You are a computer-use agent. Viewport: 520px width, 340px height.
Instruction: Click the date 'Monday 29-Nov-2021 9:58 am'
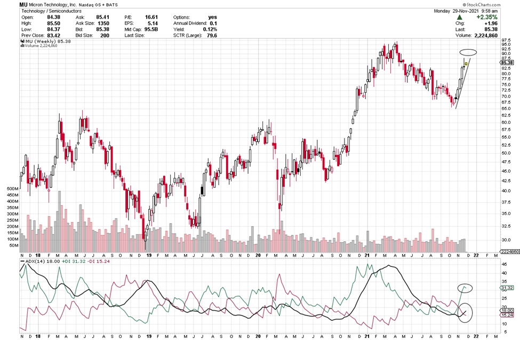pos(466,11)
